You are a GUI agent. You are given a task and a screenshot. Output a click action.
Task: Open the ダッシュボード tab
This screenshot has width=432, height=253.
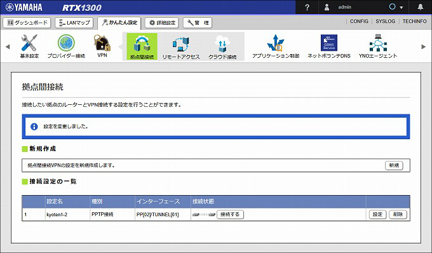pos(27,23)
